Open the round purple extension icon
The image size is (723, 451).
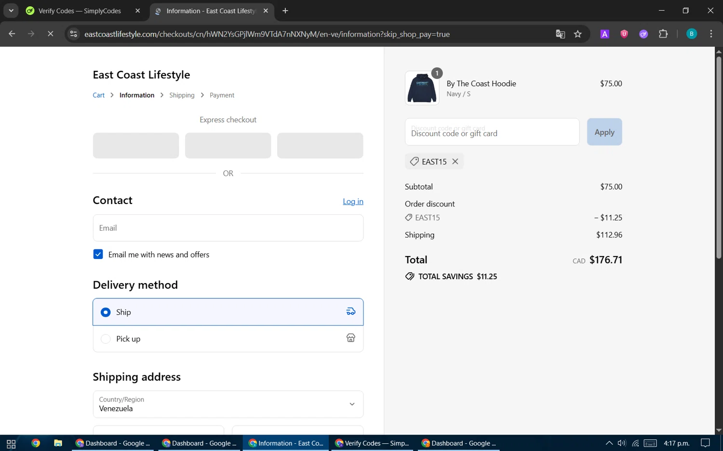pyautogui.click(x=643, y=34)
